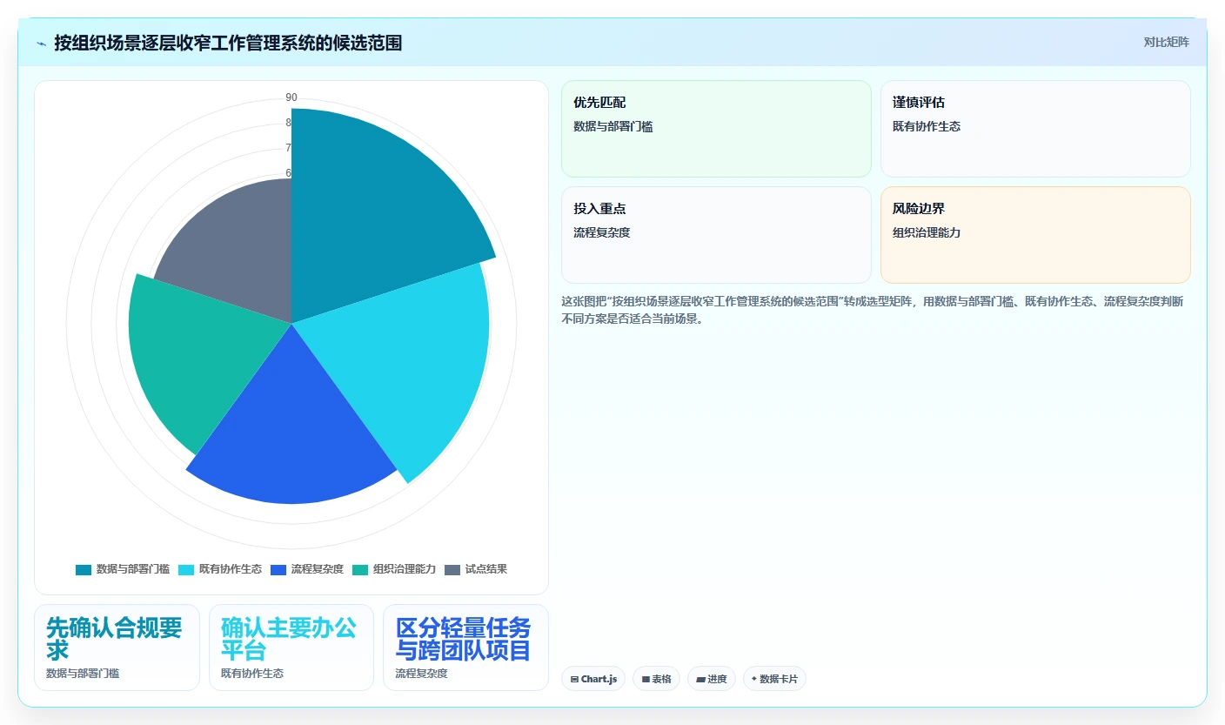This screenshot has height=725, width=1225.
Task: Click 流程复杂度 text in 投入重点 card
Action: click(602, 232)
